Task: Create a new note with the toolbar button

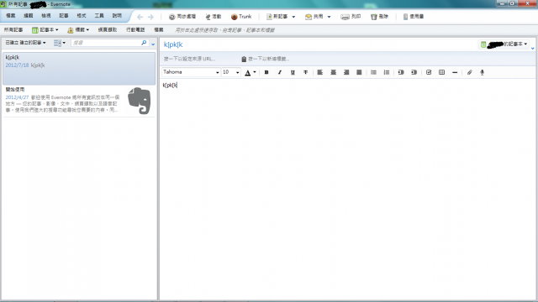Action: coord(277,17)
